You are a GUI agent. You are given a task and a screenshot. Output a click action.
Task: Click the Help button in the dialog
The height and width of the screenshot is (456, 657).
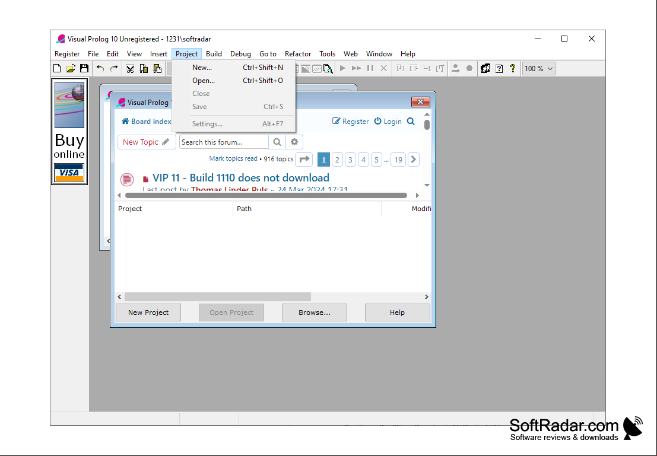(397, 312)
